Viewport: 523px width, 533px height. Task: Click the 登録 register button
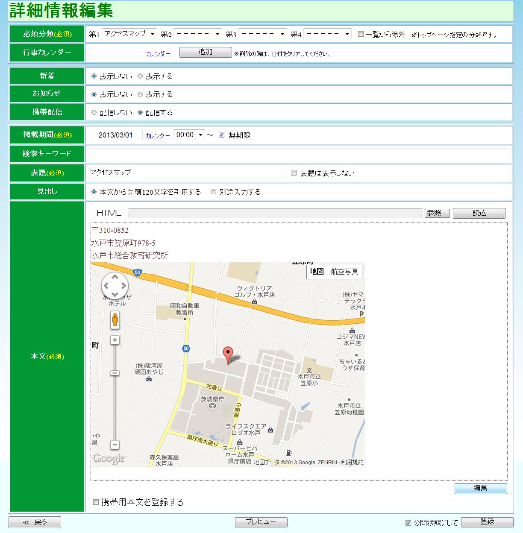487,522
